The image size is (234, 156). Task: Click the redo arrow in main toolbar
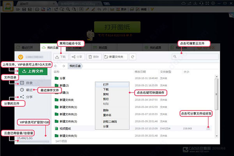coord(105,9)
